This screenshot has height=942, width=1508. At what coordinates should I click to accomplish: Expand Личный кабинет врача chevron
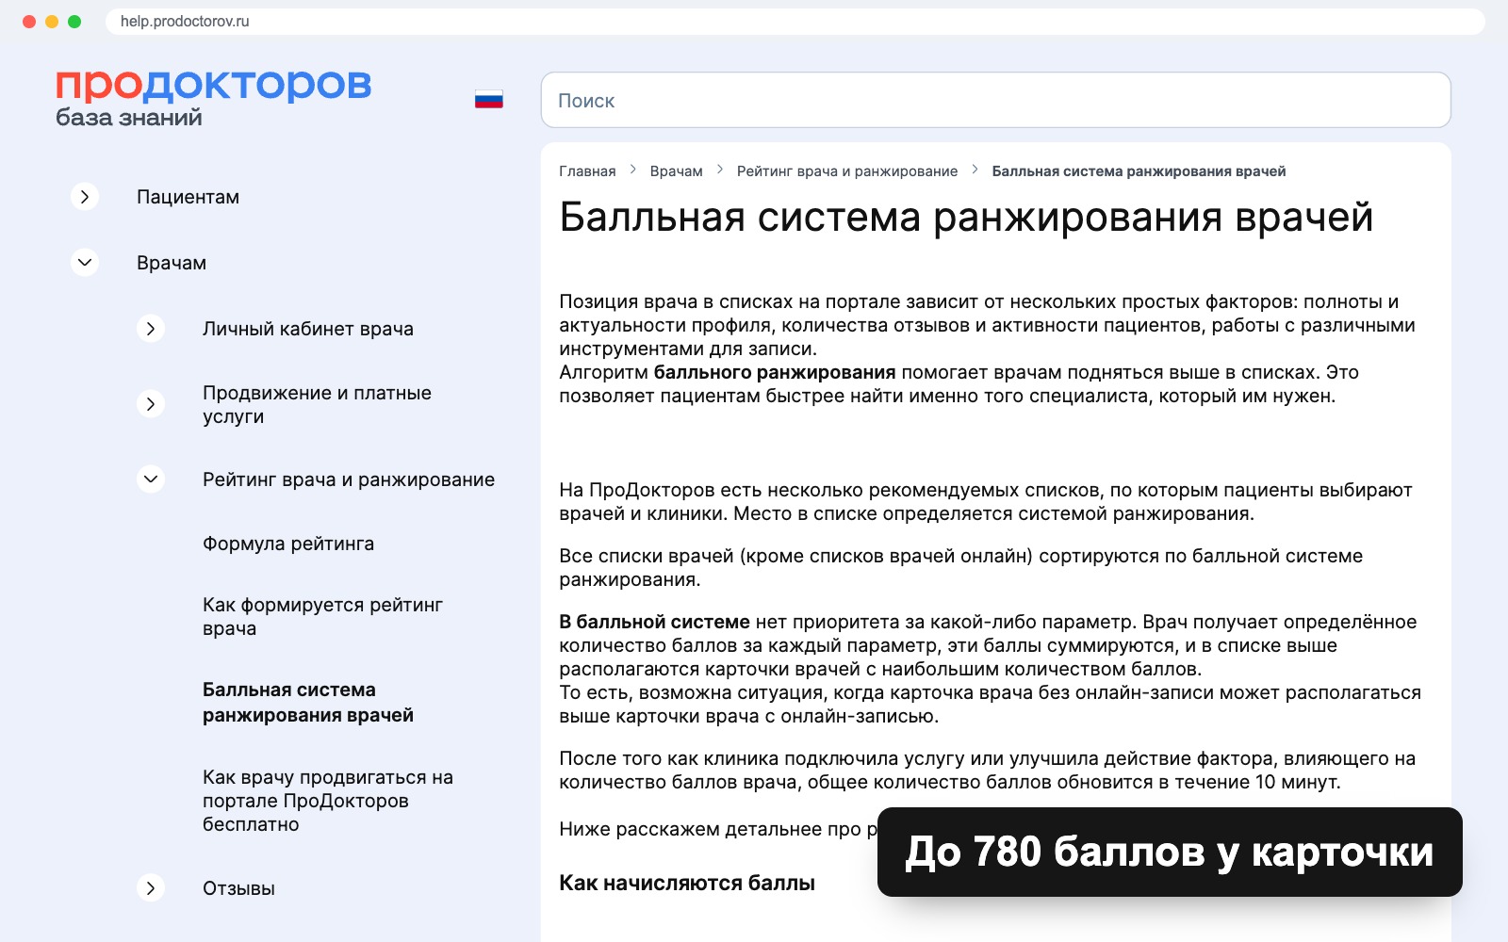[151, 329]
